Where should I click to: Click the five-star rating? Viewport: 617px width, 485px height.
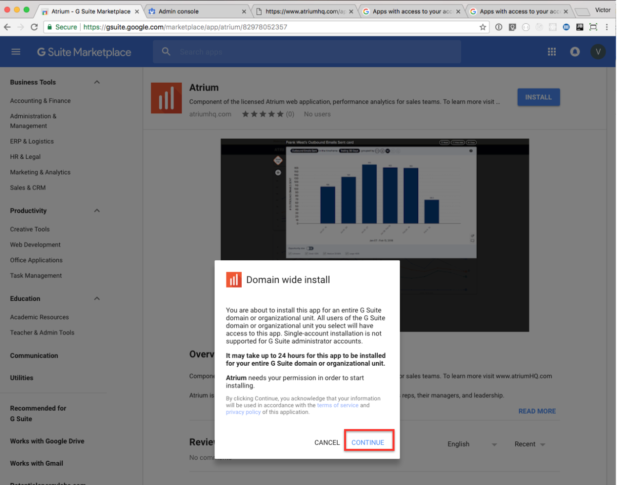pos(263,114)
